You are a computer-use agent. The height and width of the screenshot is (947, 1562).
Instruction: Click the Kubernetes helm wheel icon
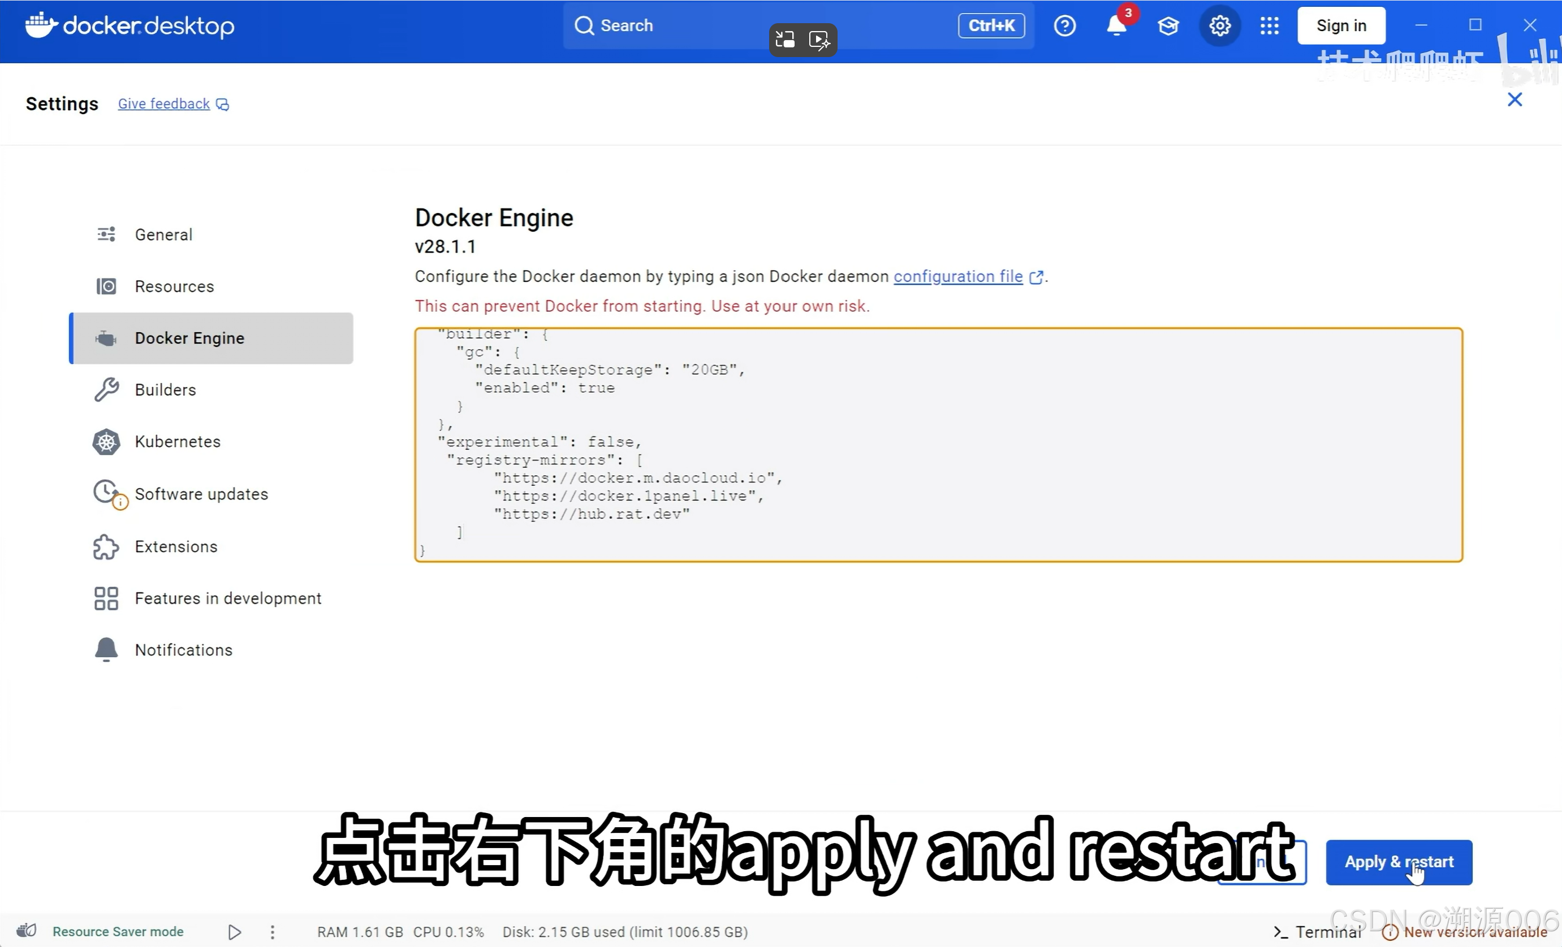106,442
